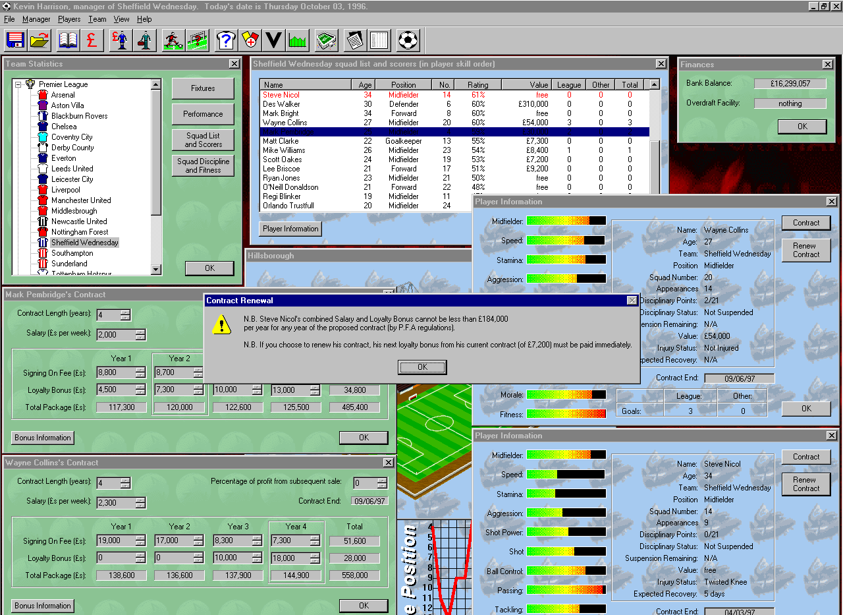Click the black V toolbar icon
The width and height of the screenshot is (843, 615).
(x=273, y=40)
